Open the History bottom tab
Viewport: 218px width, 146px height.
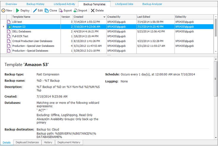pyautogui.click(x=48, y=142)
